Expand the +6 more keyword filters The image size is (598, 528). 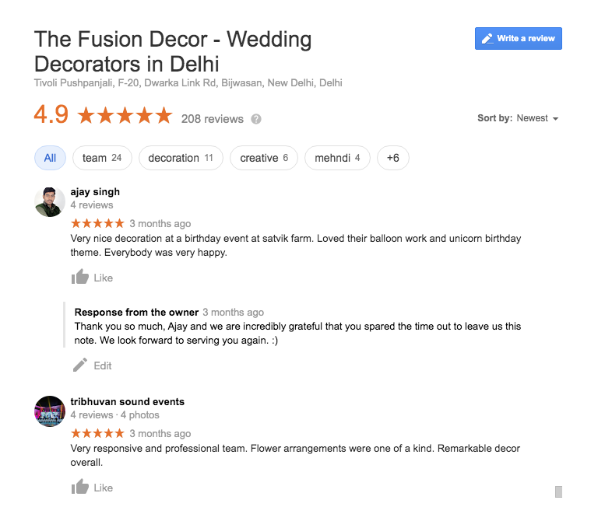point(392,158)
